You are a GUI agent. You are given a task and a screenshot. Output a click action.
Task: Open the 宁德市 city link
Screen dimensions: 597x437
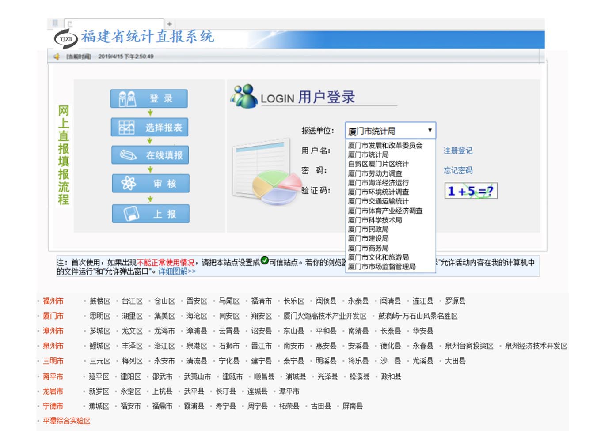pos(53,406)
